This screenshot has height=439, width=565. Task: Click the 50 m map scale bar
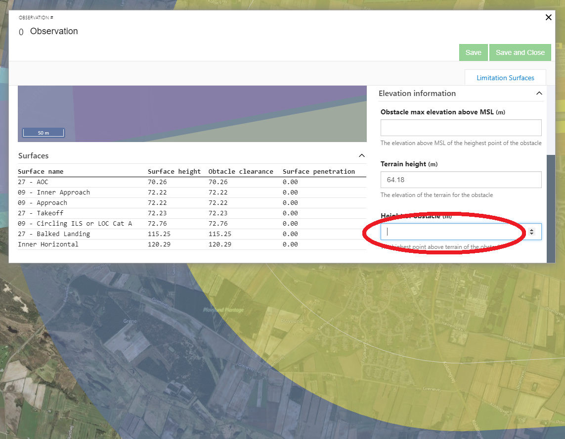(43, 133)
